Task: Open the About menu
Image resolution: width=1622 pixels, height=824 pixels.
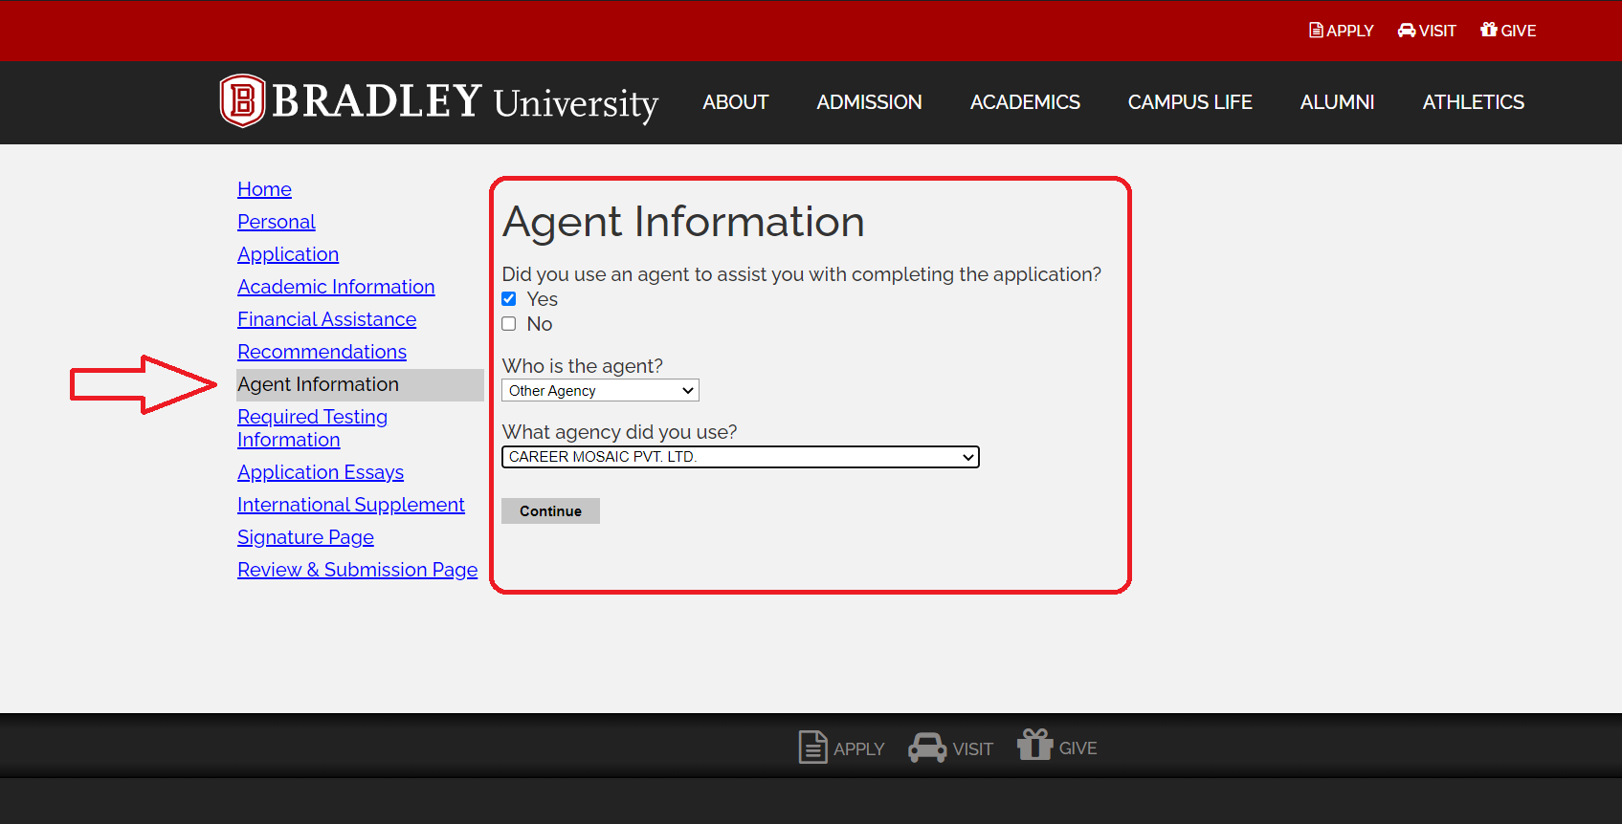Action: [x=735, y=102]
